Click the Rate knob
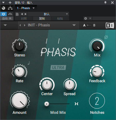The height and width of the screenshot is (120, 116). [19, 72]
